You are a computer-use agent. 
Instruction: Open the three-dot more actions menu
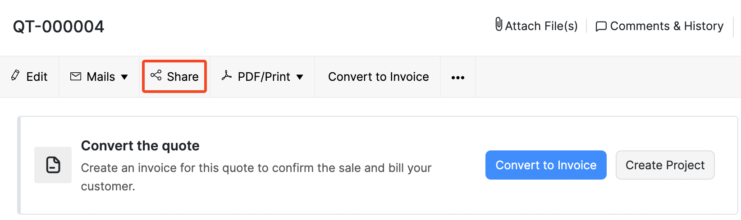[457, 78]
